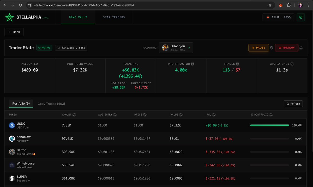Click Avg Latency 11.3s value

pyautogui.click(x=282, y=70)
